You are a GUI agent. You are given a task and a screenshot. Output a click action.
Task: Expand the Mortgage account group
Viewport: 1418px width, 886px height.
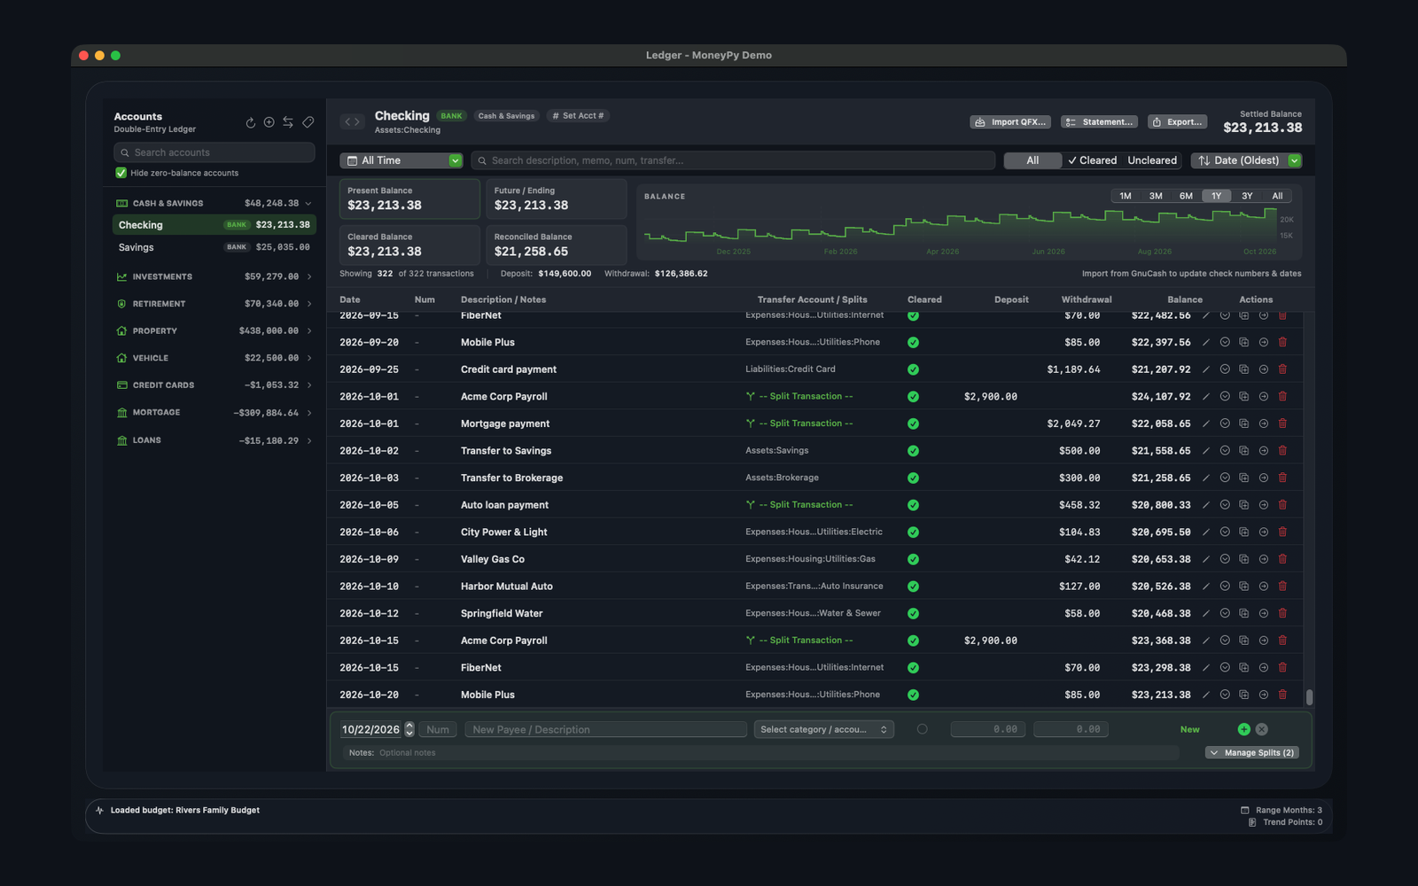(x=309, y=413)
